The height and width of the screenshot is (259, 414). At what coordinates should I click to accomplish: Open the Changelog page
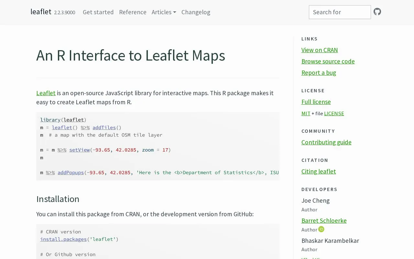[196, 12]
